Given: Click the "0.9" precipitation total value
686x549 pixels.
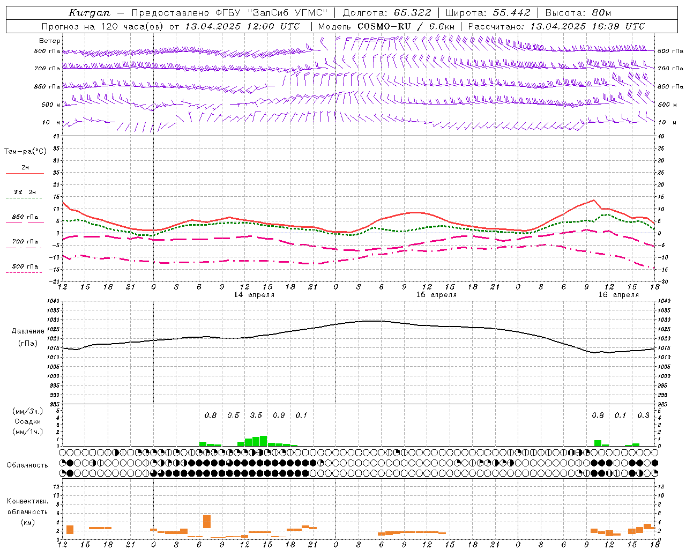Looking at the screenshot, I should [279, 416].
